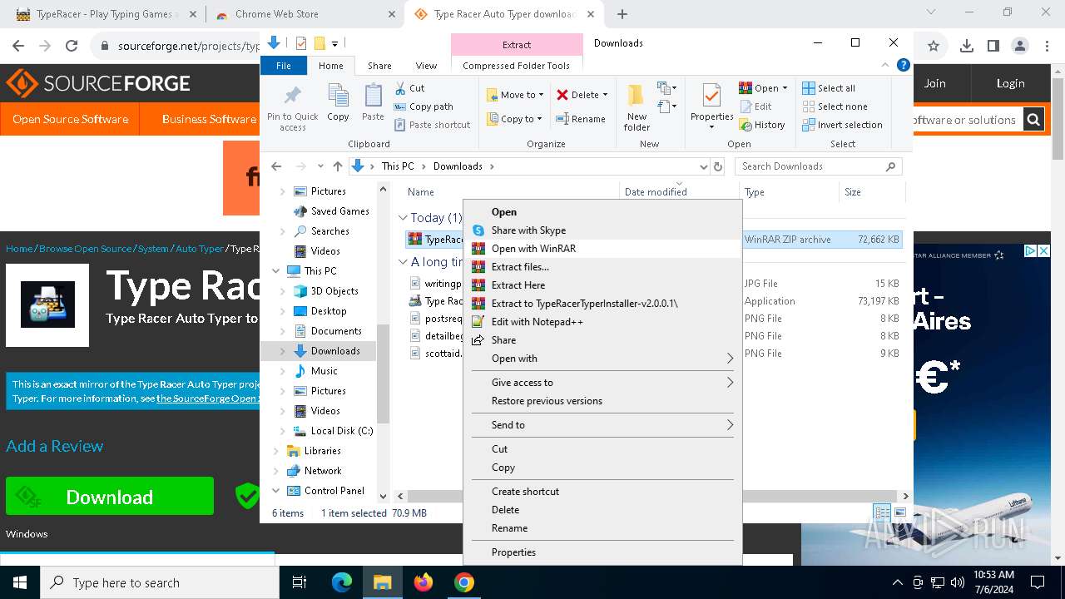Viewport: 1065px width, 599px height.
Task: Switch to the Share ribbon tab
Action: coord(379,66)
